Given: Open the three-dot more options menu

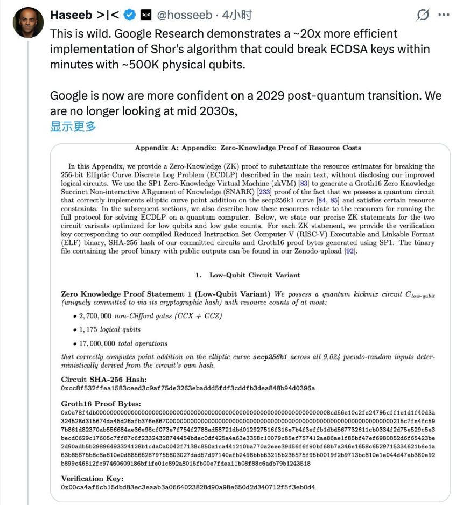Looking at the screenshot, I should tap(445, 15).
